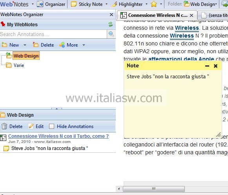This screenshot has width=228, height=195.
Task: Expand the More dropdown menu
Action: click(84, 45)
